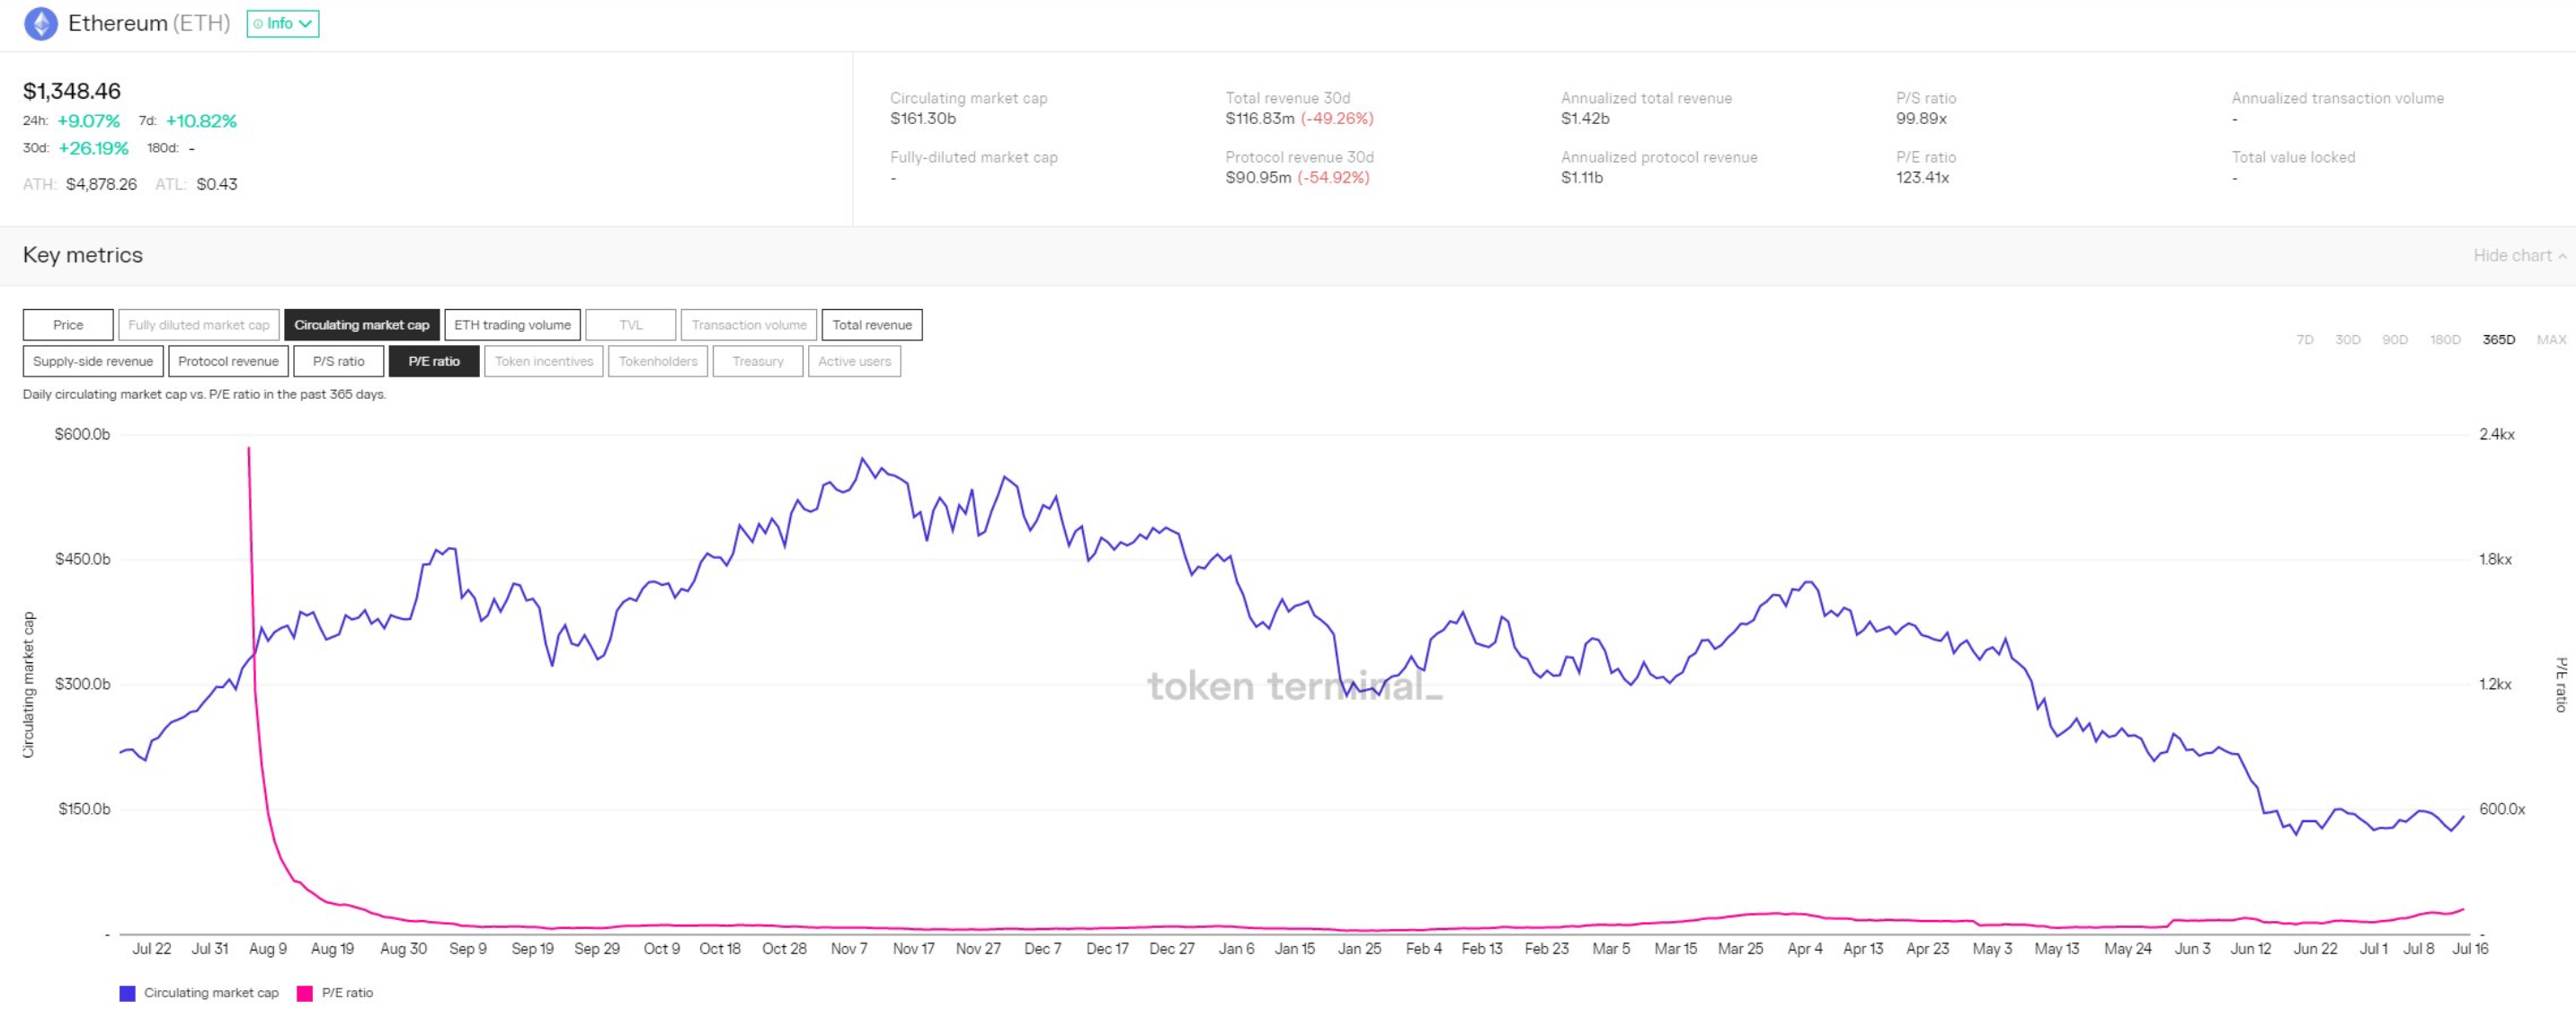The width and height of the screenshot is (2576, 1009).
Task: Click Total revenue 30d $116.83m value
Action: pyautogui.click(x=1260, y=118)
